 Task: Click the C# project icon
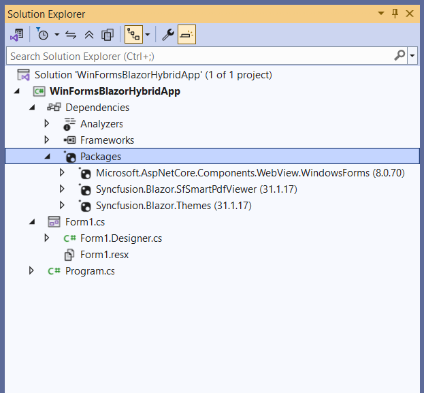coord(39,91)
